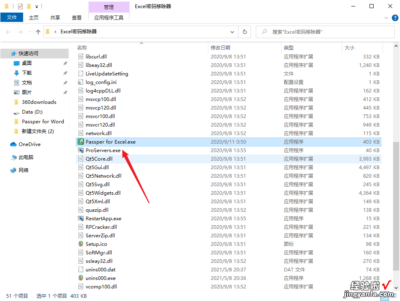Click the search magnifier icon
The height and width of the screenshot is (301, 400).
pos(264,32)
